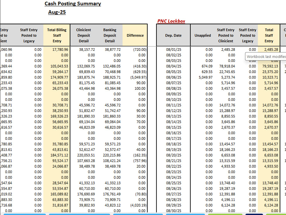The height and width of the screenshot is (215, 286).
Task: Click the 38,157.72 Clinicient deposit cell
Action: coord(87,50)
